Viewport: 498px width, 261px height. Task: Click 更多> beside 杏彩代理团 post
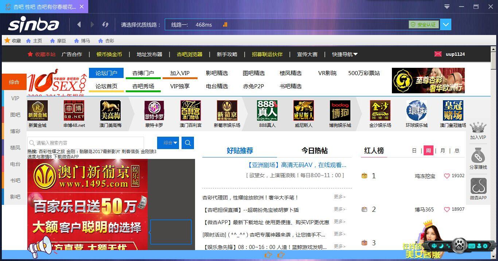pos(339,197)
